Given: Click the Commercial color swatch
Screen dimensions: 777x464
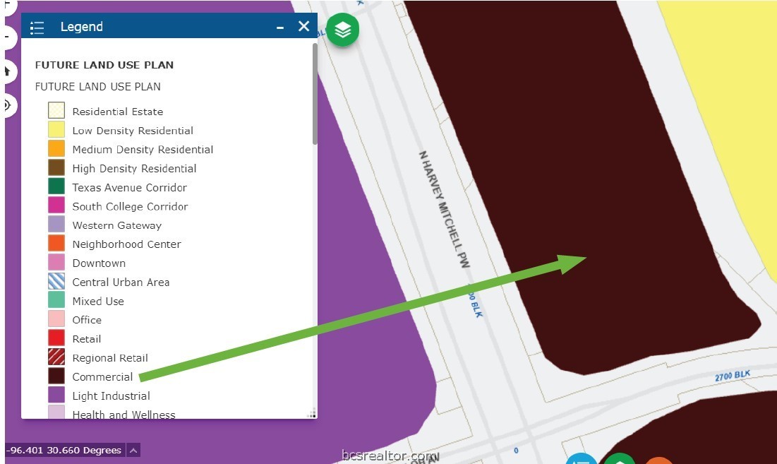Looking at the screenshot, I should point(56,376).
